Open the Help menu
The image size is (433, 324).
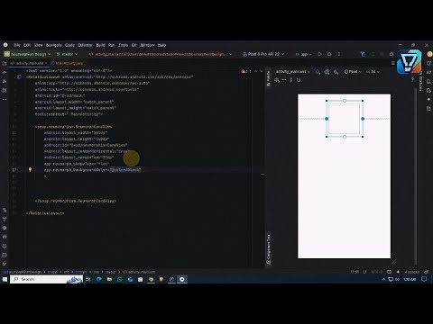(161, 45)
